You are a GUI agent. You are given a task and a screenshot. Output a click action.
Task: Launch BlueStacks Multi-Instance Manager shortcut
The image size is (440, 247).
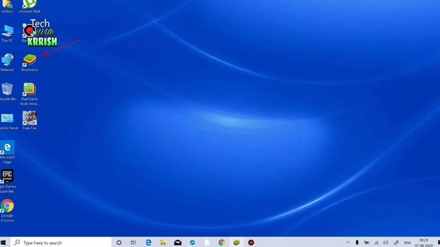click(x=30, y=94)
